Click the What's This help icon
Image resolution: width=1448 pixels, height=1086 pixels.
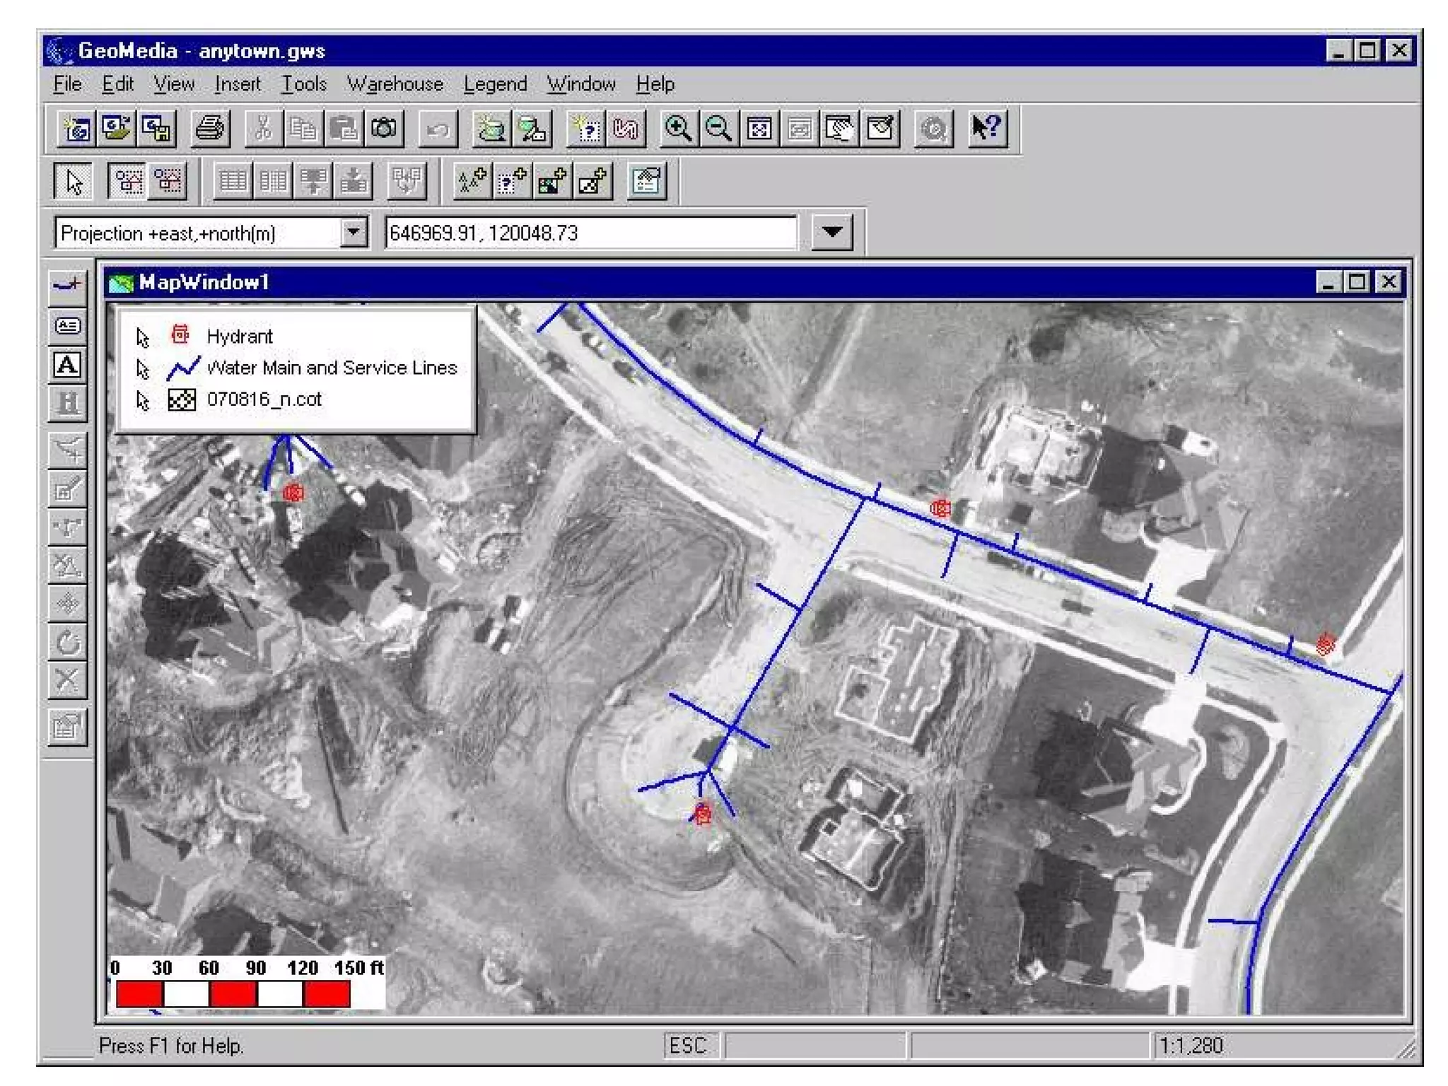tap(986, 129)
